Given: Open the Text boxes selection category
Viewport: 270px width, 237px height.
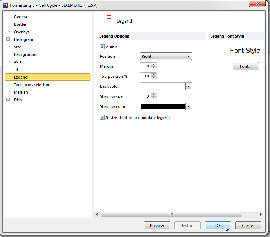Looking at the screenshot, I should tap(32, 85).
